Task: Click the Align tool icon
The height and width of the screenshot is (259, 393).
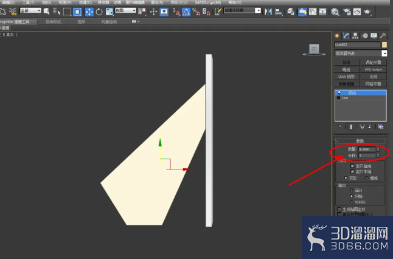Action: pos(279,12)
